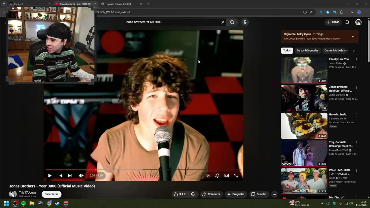Screen dimensions: 370x208
Task: Seek on the red video progress bar
Action: tap(143, 170)
